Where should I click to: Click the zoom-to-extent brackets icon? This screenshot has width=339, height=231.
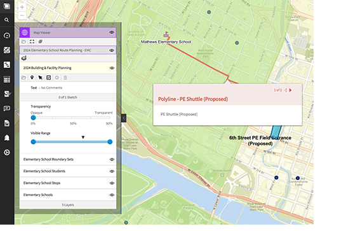click(32, 41)
